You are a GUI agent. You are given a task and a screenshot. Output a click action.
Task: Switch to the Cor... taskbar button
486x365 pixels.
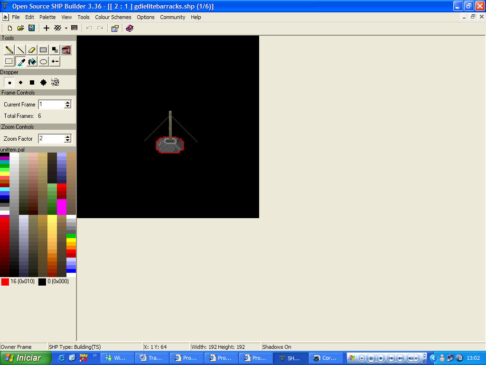click(326, 358)
